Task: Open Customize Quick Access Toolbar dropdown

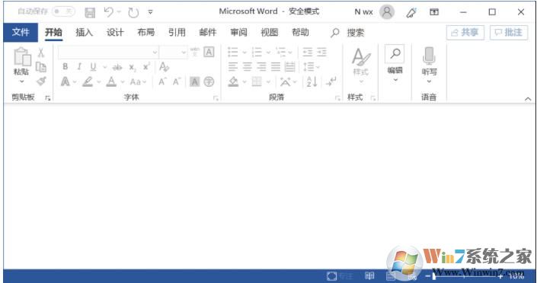Action: 150,12
